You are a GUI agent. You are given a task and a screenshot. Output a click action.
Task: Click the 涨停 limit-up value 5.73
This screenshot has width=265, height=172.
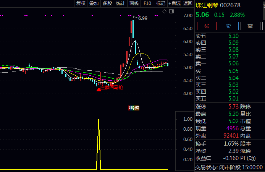[233, 107]
